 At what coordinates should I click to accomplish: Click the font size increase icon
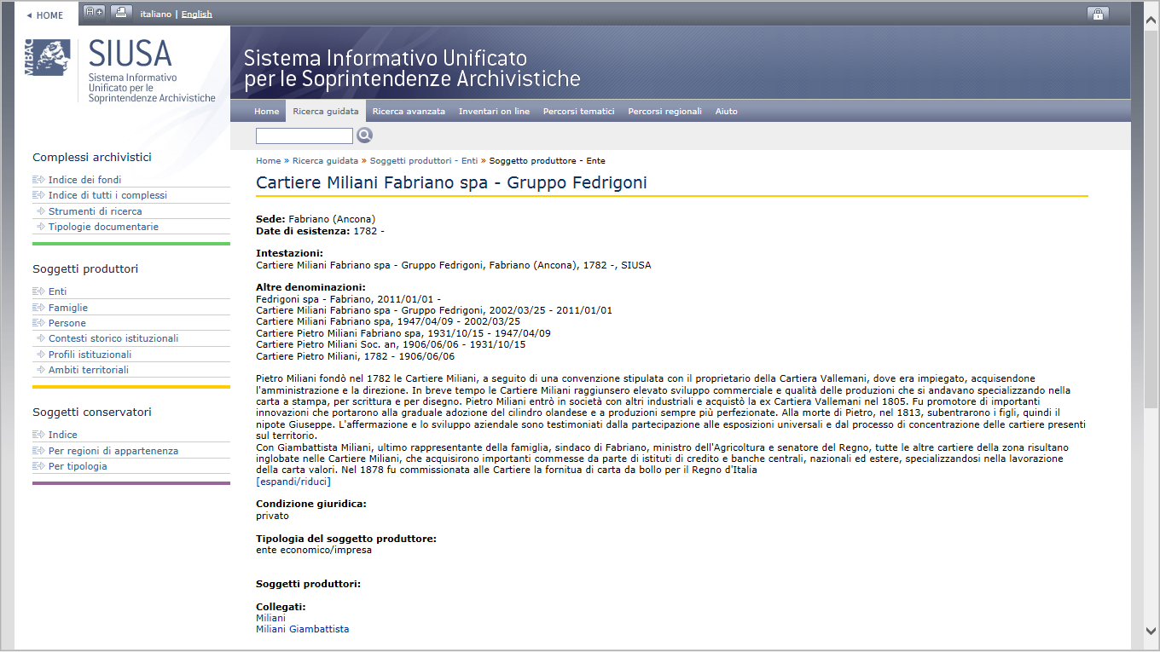click(x=95, y=13)
